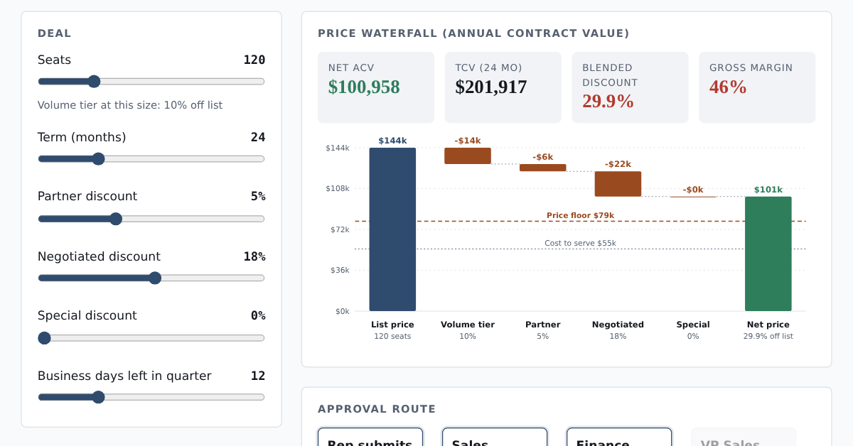Screen dimensions: 853x446
Task: Click the $36k y-axis label
Action: [340, 270]
